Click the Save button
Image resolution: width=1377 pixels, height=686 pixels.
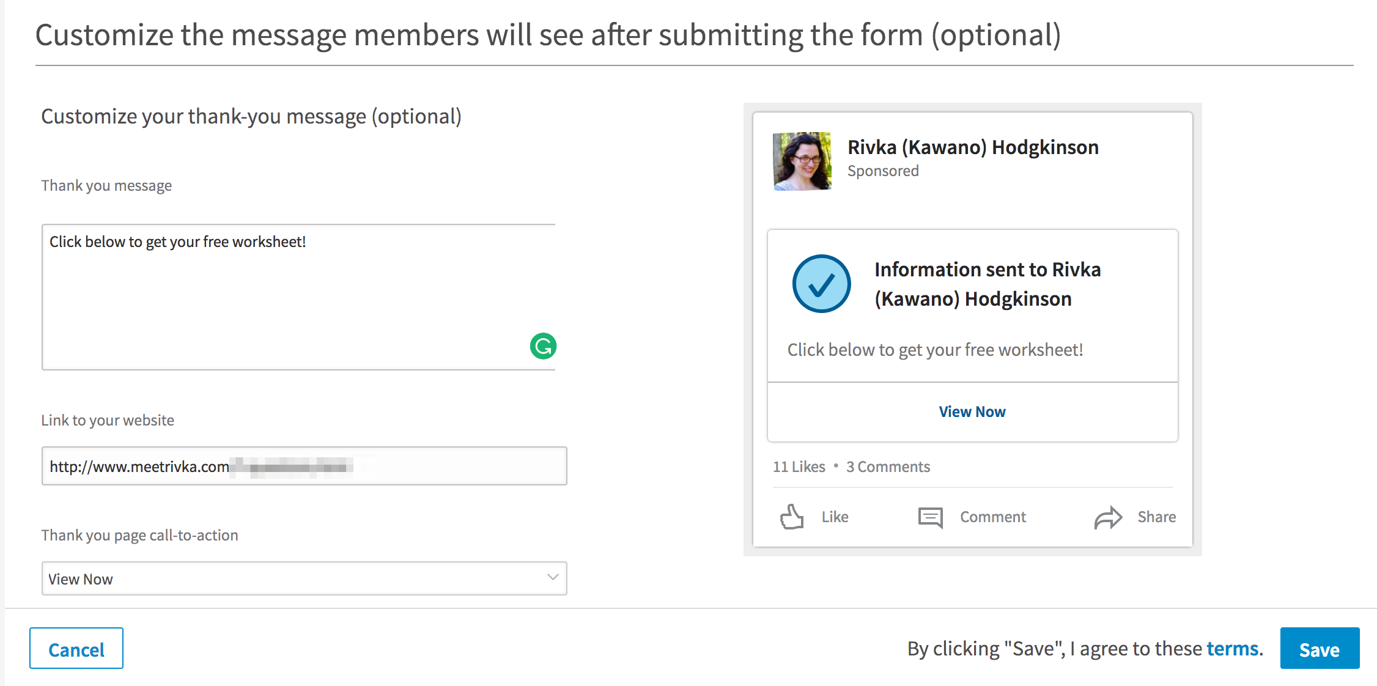click(x=1320, y=648)
